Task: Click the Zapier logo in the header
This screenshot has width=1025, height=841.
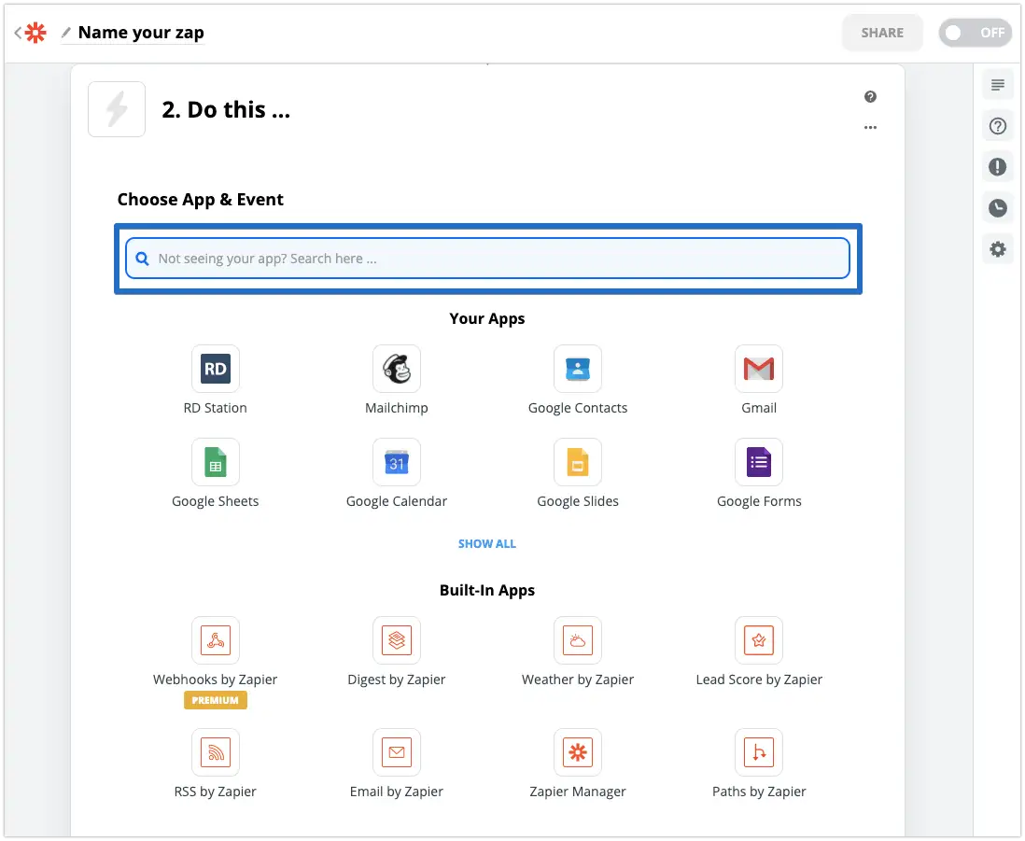Action: [35, 33]
